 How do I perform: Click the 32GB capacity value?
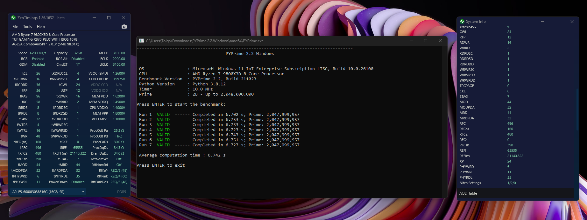(x=78, y=53)
